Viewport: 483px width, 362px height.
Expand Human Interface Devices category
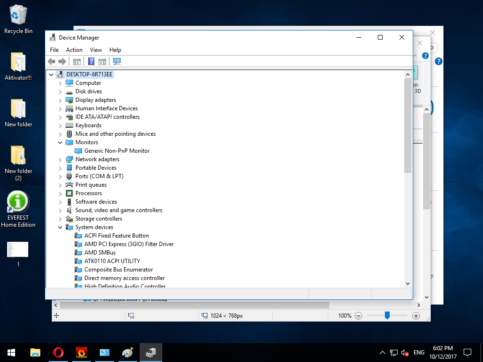tap(60, 109)
